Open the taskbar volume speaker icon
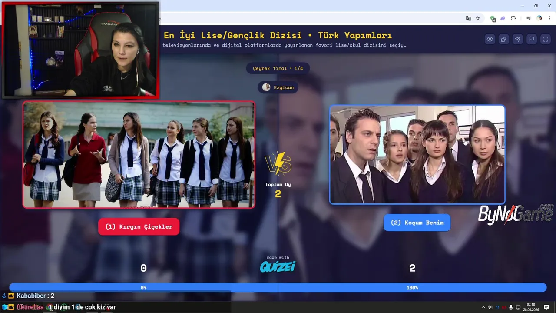The width and height of the screenshot is (556, 313). (x=490, y=307)
